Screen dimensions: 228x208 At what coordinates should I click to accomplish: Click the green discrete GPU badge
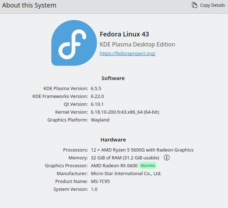[x=148, y=165]
